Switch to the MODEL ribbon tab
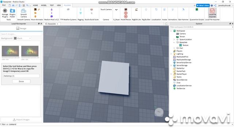Image resolution: width=234 pixels, height=131 pixels. click(44, 5)
